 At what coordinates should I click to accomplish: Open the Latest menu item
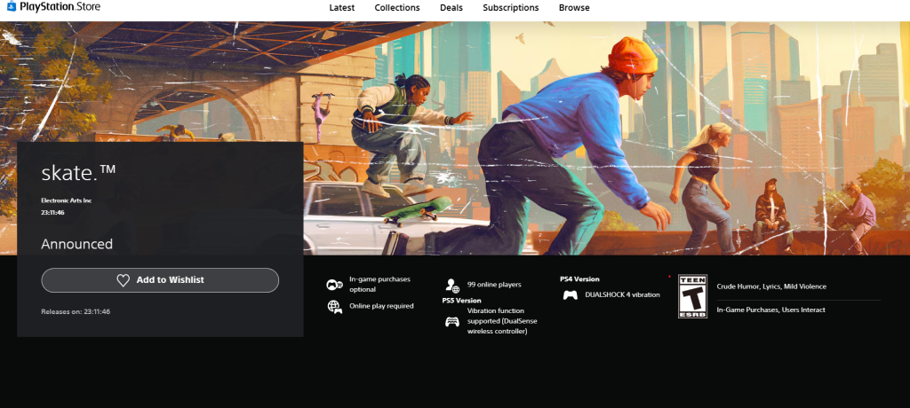342,7
